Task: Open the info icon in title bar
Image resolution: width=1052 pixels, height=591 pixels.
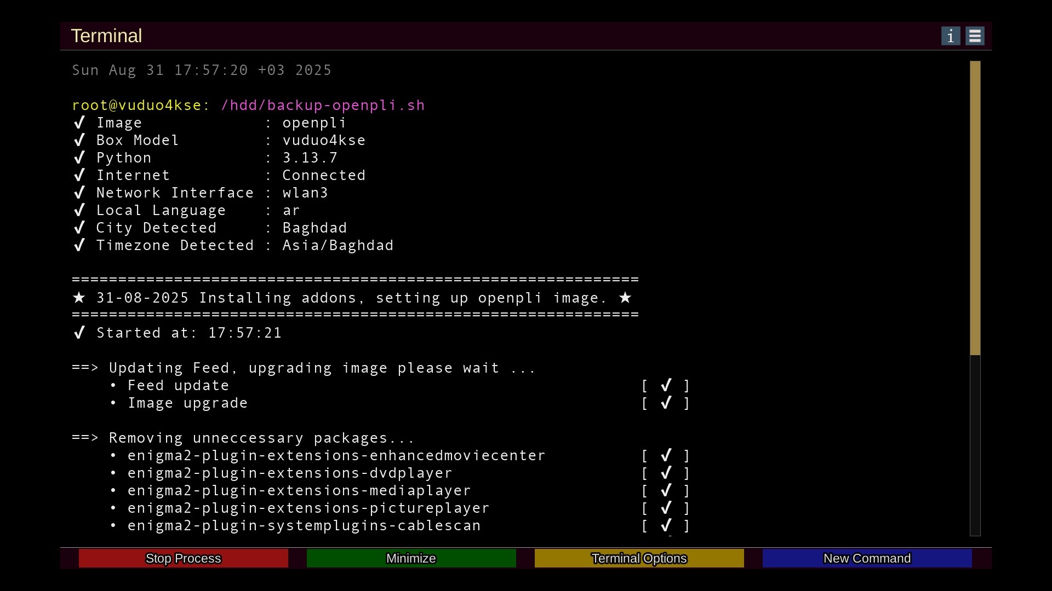Action: pyautogui.click(x=951, y=36)
